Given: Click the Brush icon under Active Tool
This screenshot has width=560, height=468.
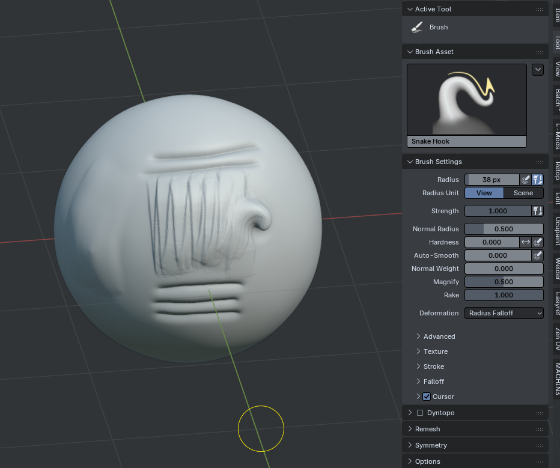Looking at the screenshot, I should point(417,27).
